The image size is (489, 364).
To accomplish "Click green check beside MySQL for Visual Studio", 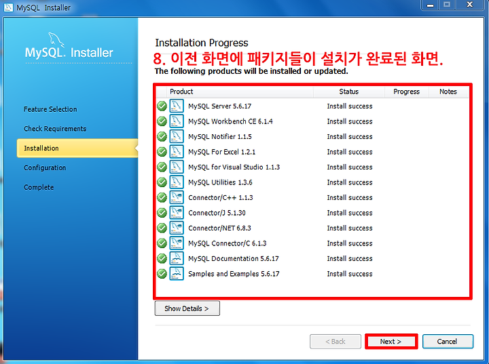I will 162,167.
